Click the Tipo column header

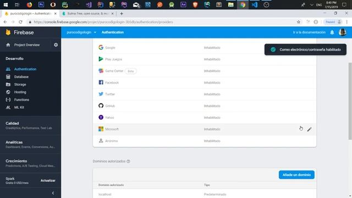[x=207, y=185]
